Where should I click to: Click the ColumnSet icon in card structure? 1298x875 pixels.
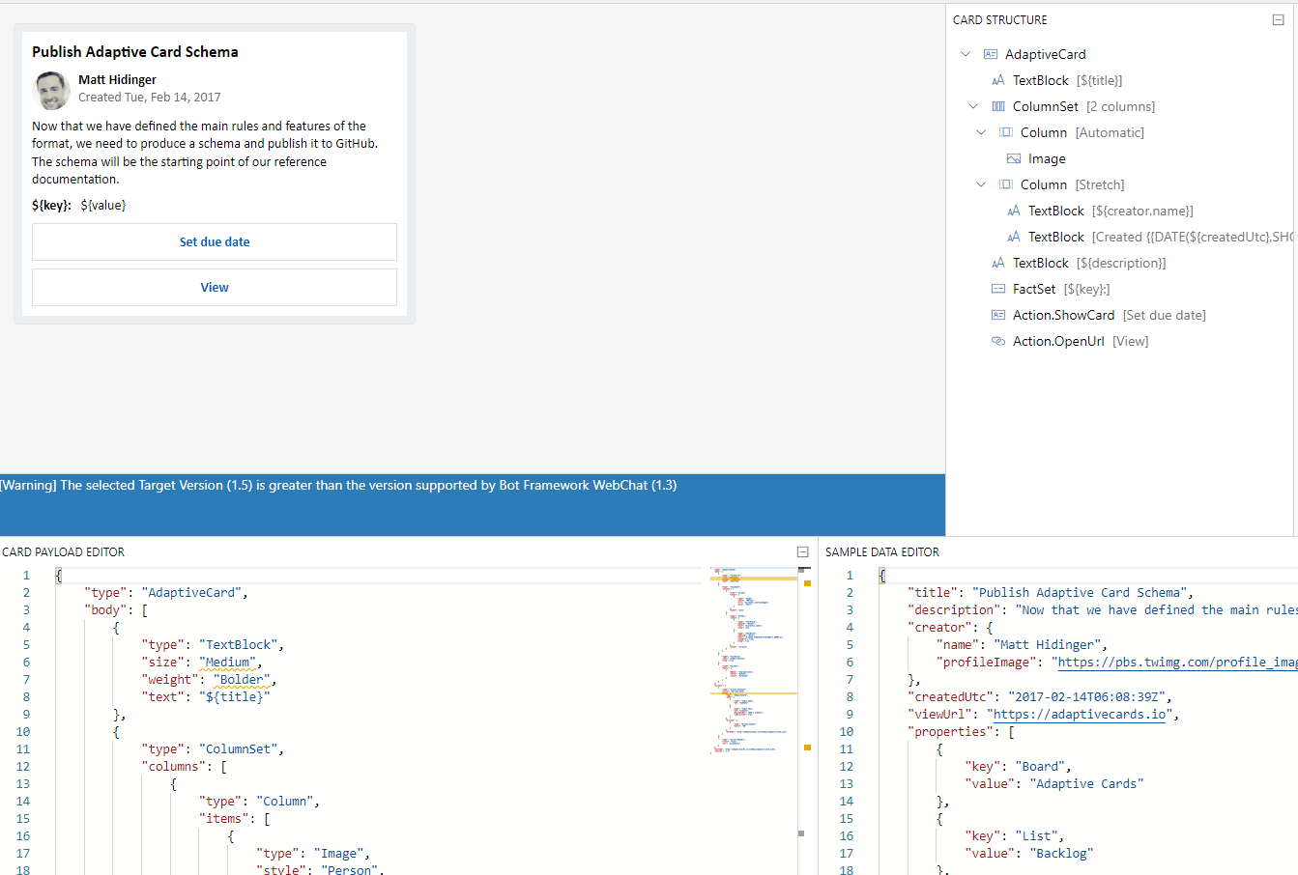point(998,107)
